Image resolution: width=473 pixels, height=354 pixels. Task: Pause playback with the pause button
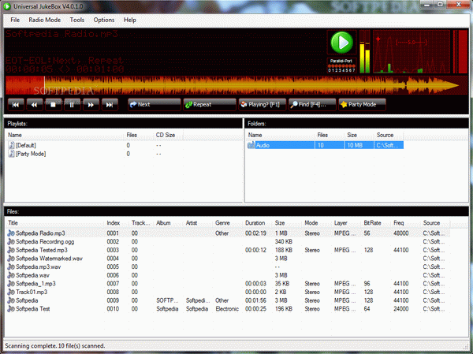click(x=72, y=105)
